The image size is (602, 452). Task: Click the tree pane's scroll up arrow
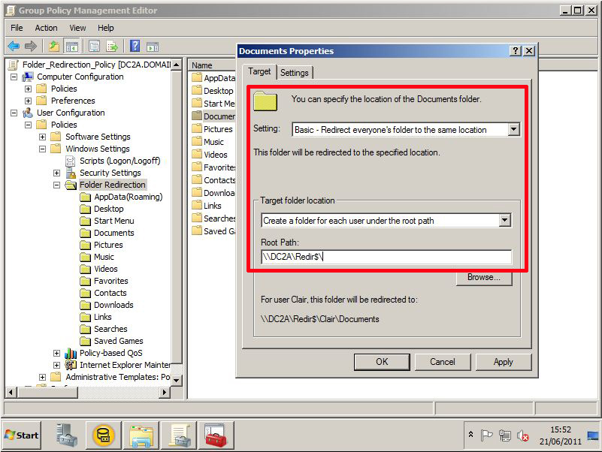pyautogui.click(x=176, y=65)
